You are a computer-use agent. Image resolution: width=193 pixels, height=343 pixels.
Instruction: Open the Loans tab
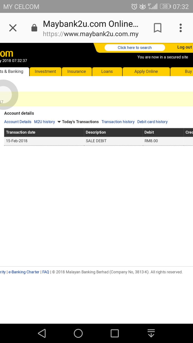[x=107, y=71]
